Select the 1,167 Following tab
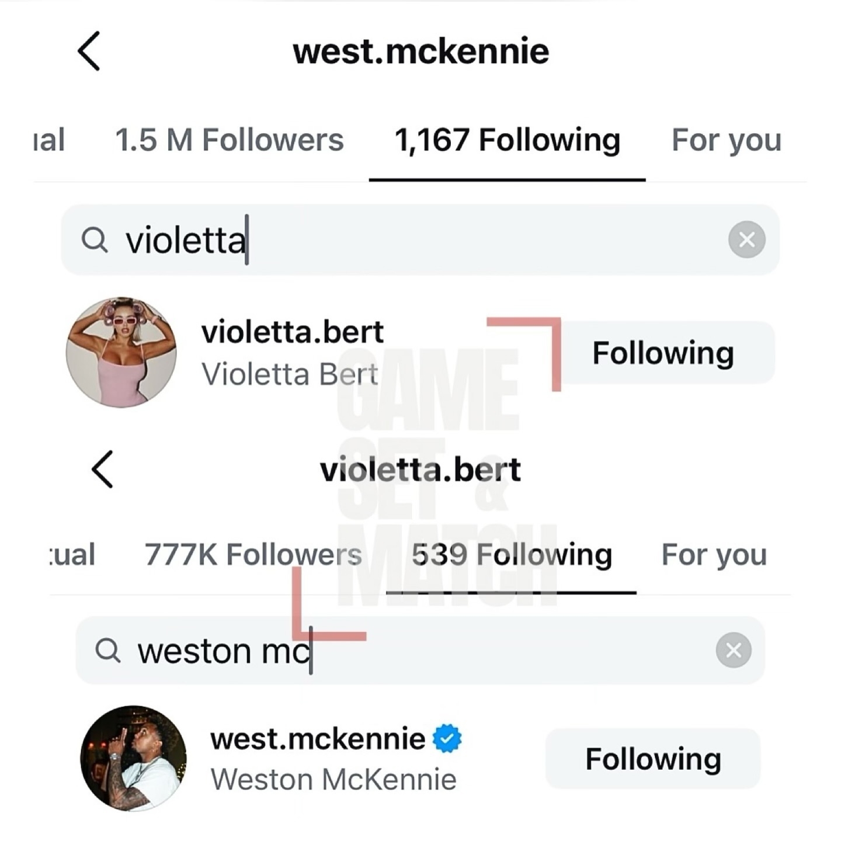Screen dimensions: 841x841 [x=507, y=140]
